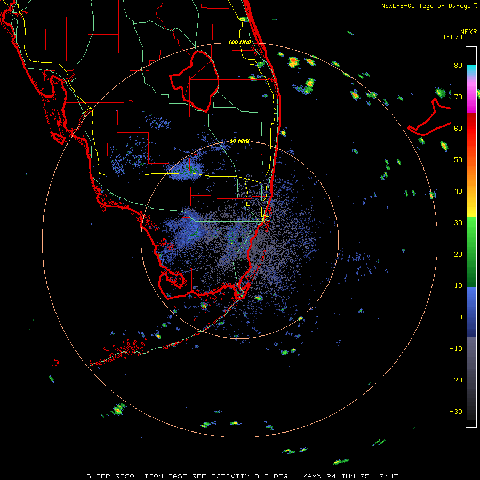Screen dimensions: 480x480
Task: Click the green band of the color scale
Action: pyautogui.click(x=471, y=252)
